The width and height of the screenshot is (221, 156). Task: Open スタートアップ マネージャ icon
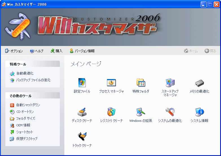(170, 83)
